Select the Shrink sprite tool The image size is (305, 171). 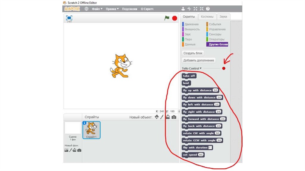[202, 9]
